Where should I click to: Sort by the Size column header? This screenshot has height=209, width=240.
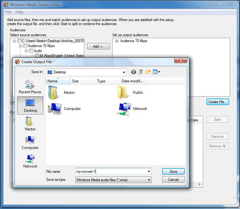(x=83, y=81)
